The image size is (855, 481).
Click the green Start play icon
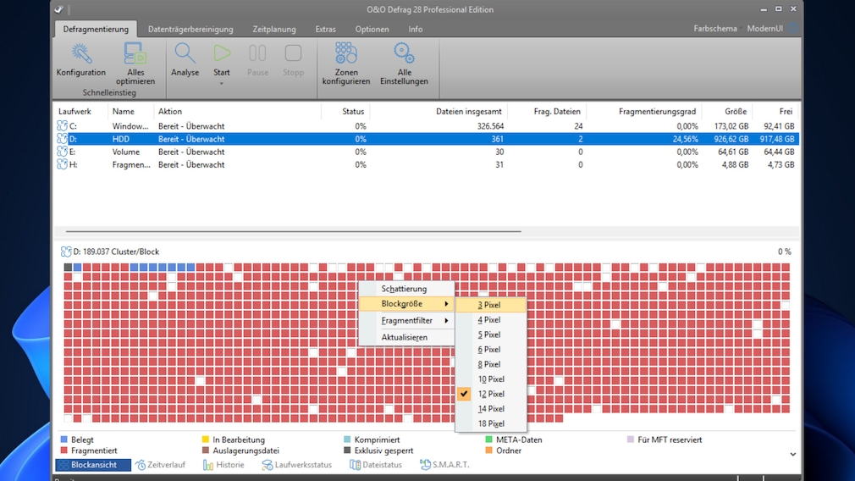[222, 54]
